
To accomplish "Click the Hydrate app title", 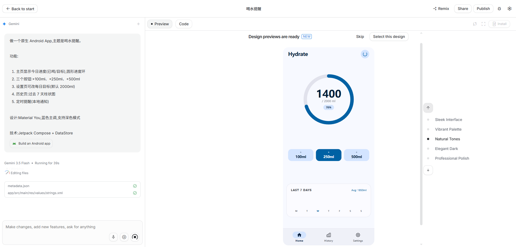I will coord(298,54).
